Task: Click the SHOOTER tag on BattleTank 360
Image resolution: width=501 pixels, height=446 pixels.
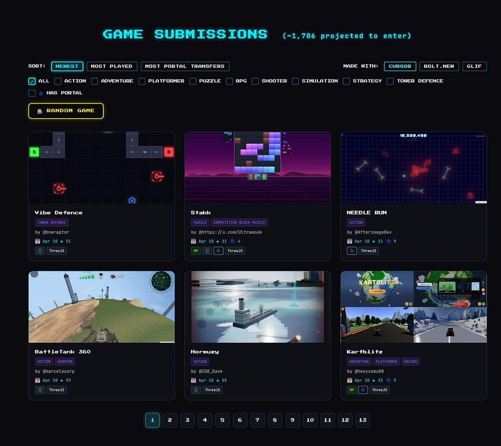Action: [65, 362]
